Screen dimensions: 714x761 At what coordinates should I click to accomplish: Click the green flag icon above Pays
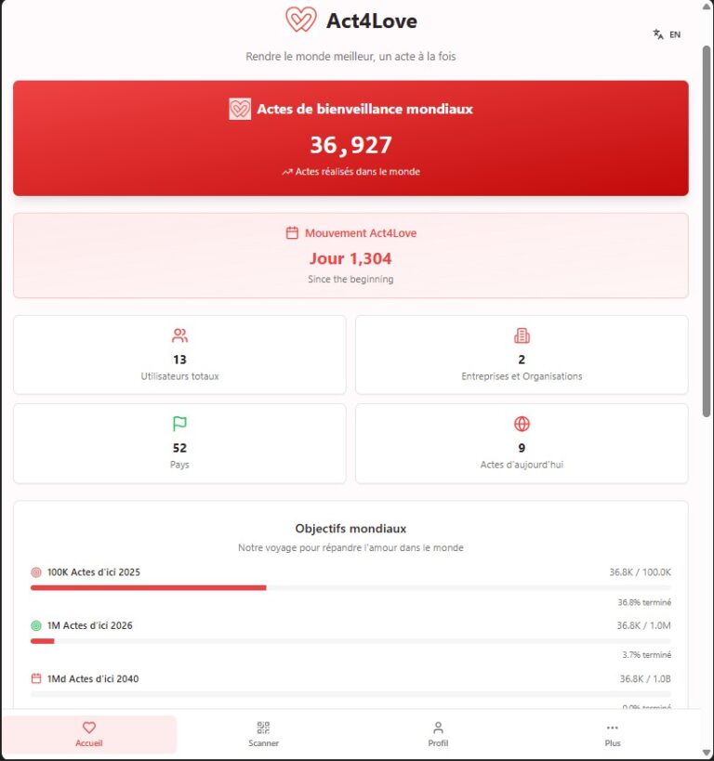point(179,424)
